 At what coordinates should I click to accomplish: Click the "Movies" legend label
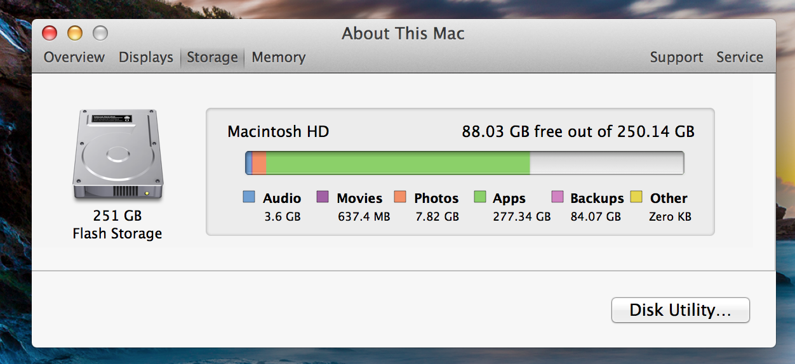pos(359,198)
